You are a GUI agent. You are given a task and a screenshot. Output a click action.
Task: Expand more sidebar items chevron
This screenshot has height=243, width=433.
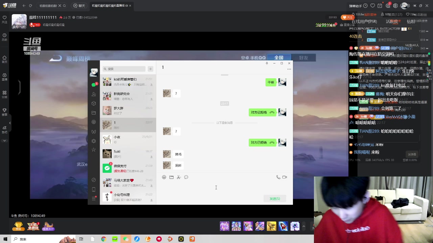(4, 140)
